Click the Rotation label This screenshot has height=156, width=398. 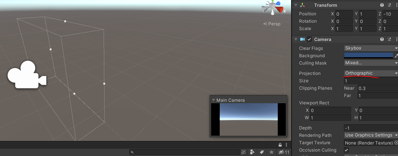point(308,21)
